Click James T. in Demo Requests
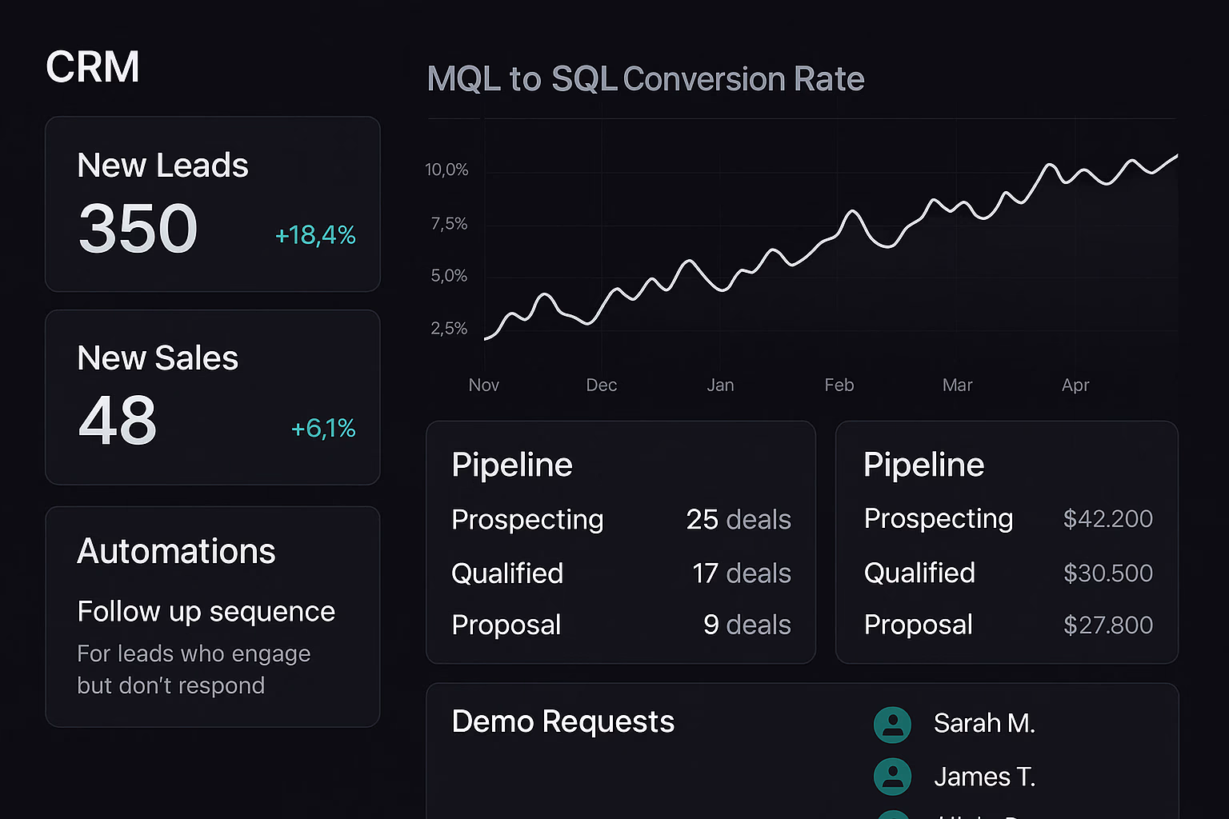Image resolution: width=1229 pixels, height=819 pixels. pos(985,777)
